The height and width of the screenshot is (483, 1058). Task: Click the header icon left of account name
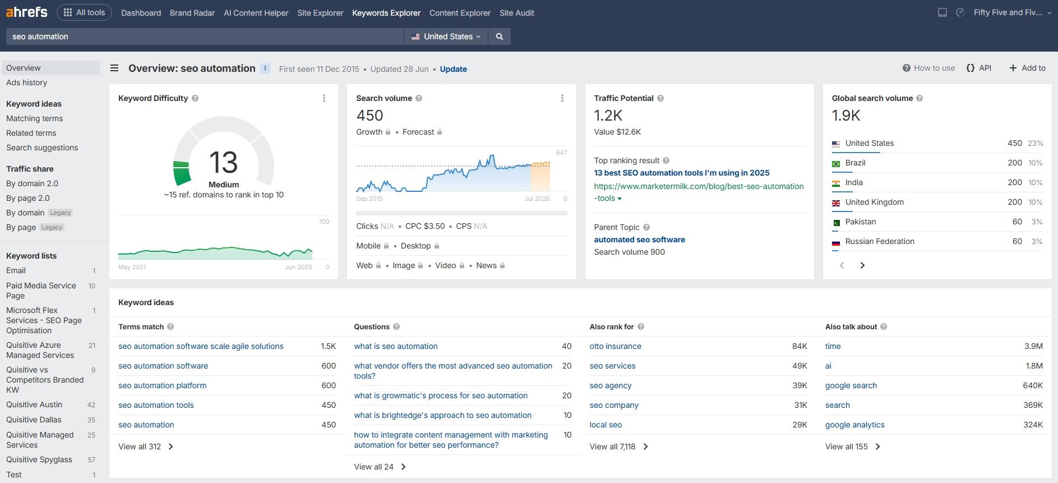pyautogui.click(x=960, y=12)
